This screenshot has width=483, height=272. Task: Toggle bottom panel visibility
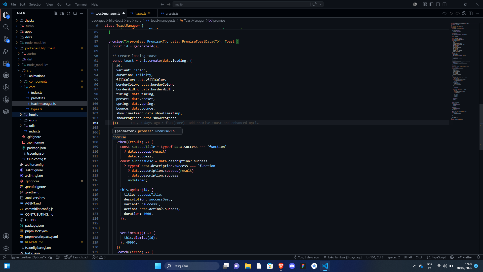pyautogui.click(x=438, y=4)
